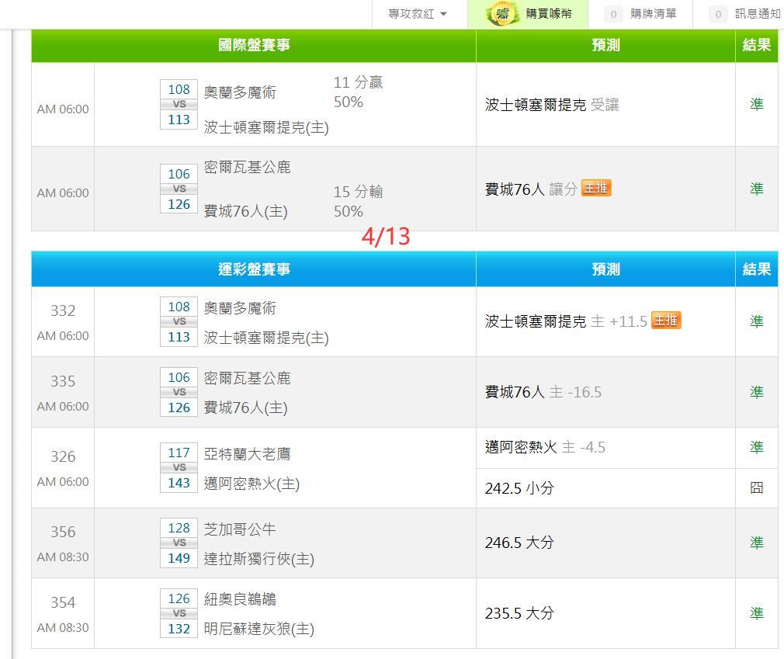Image resolution: width=784 pixels, height=659 pixels.
Task: Click the 國際盤賽事 table header
Action: [254, 45]
